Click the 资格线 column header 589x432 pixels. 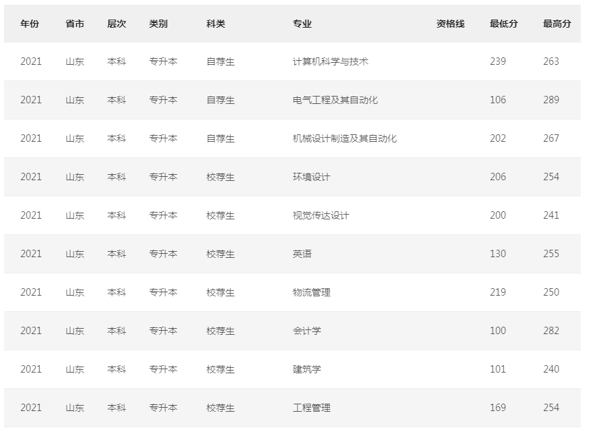coord(450,24)
